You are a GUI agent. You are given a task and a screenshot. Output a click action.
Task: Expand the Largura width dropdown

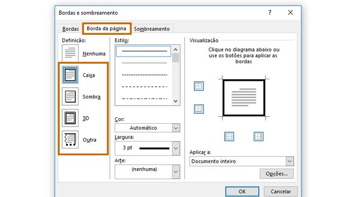[176, 148]
